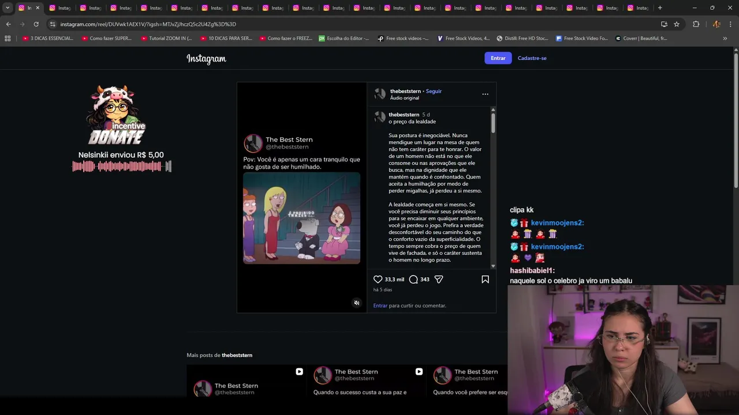
Task: Share the reel using the share icon
Action: click(x=439, y=280)
